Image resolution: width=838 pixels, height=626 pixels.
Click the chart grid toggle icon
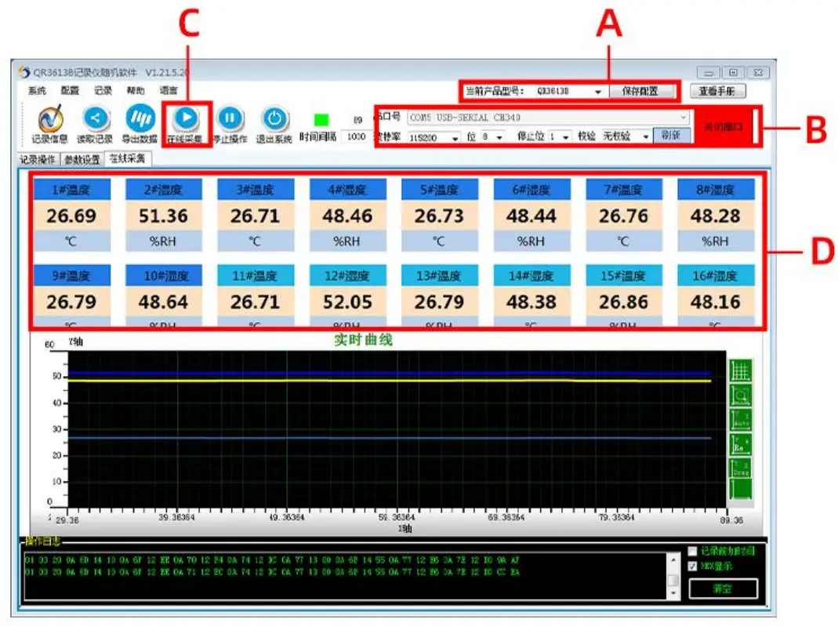pos(741,371)
